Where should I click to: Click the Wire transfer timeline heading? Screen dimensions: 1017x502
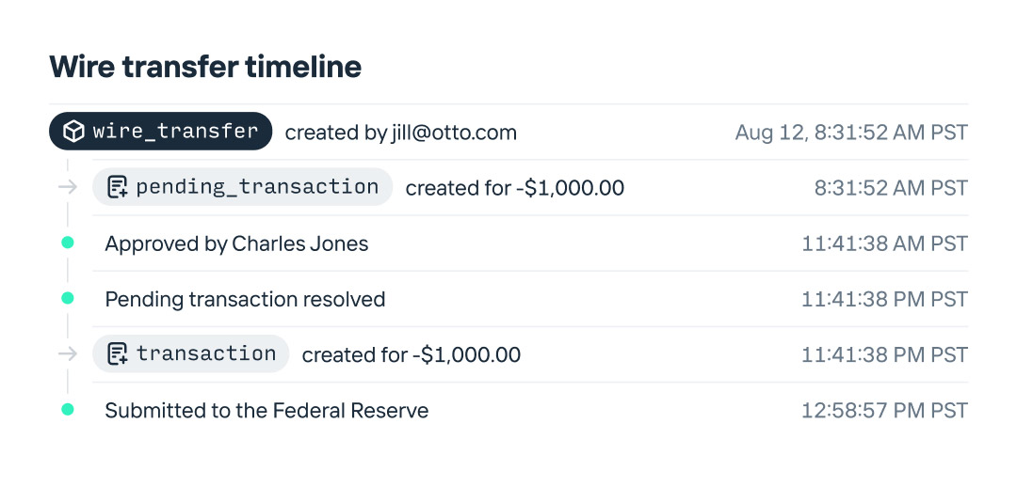[x=205, y=67]
